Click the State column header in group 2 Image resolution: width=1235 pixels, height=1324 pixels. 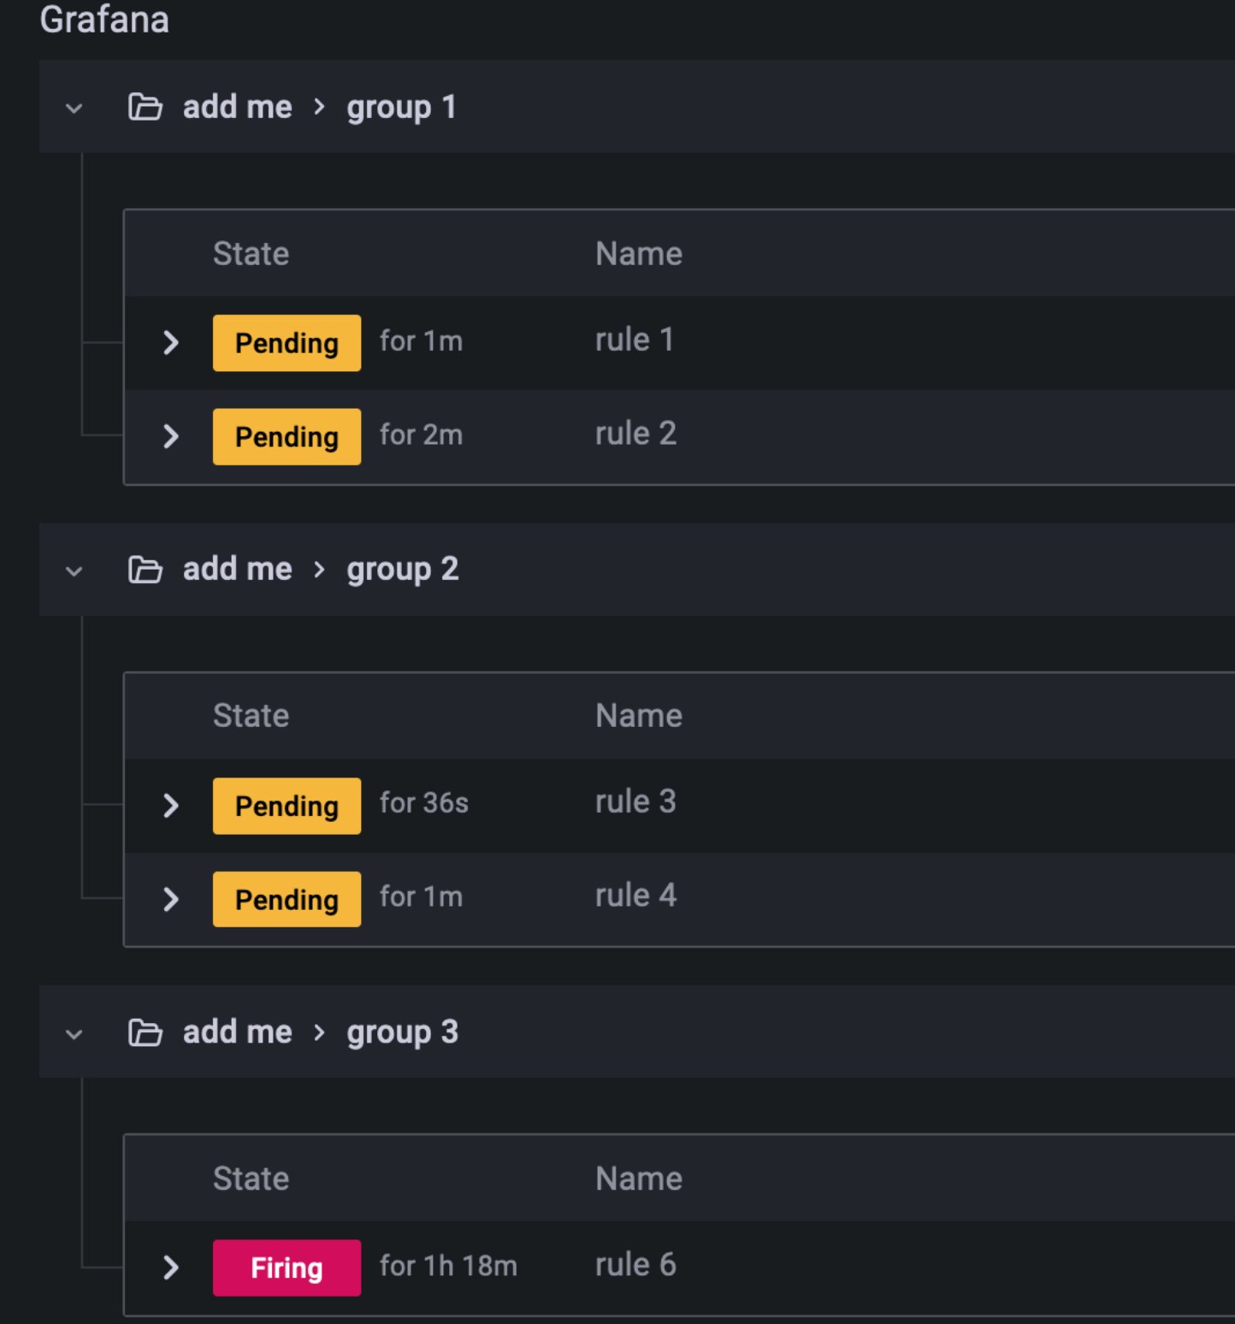(x=251, y=715)
